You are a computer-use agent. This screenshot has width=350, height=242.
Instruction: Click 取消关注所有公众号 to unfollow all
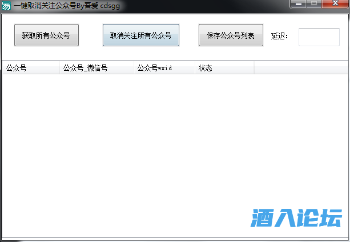(x=140, y=35)
